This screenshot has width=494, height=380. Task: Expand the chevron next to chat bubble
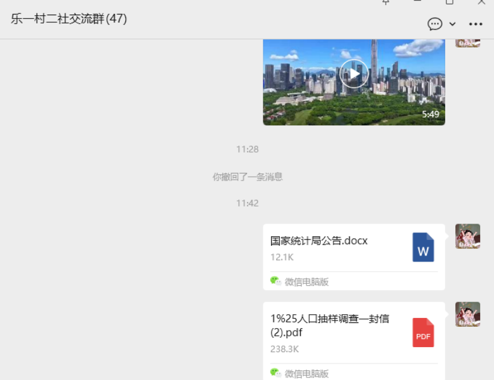click(x=452, y=24)
